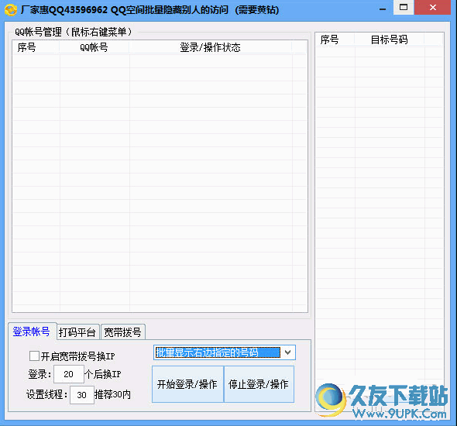Click the 登录/操作状态 column header
The height and width of the screenshot is (426, 457).
click(x=210, y=47)
